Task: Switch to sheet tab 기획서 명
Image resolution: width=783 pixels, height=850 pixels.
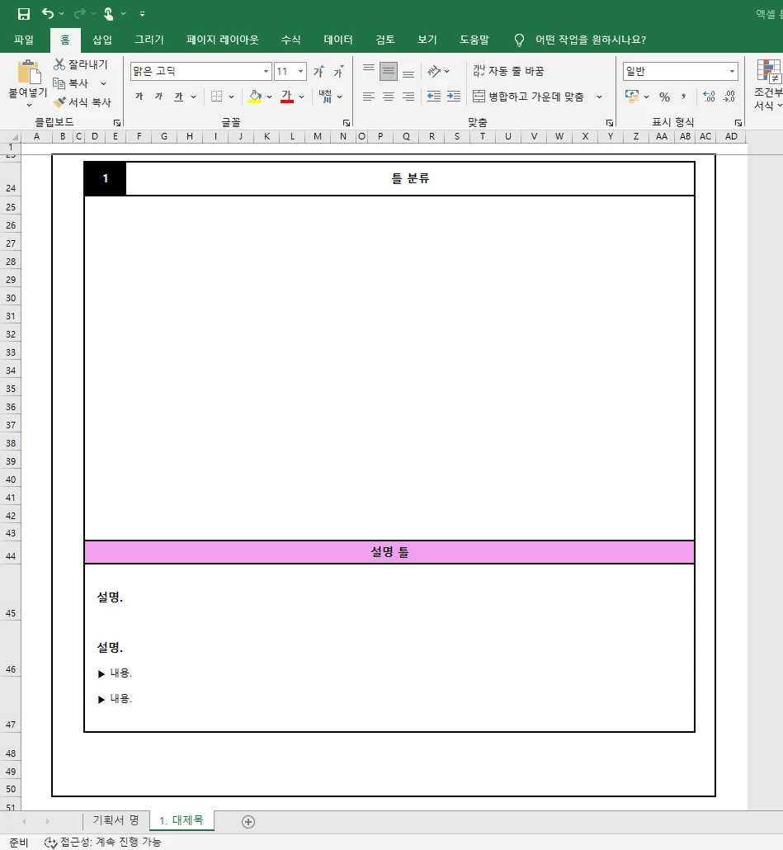Action: (116, 820)
